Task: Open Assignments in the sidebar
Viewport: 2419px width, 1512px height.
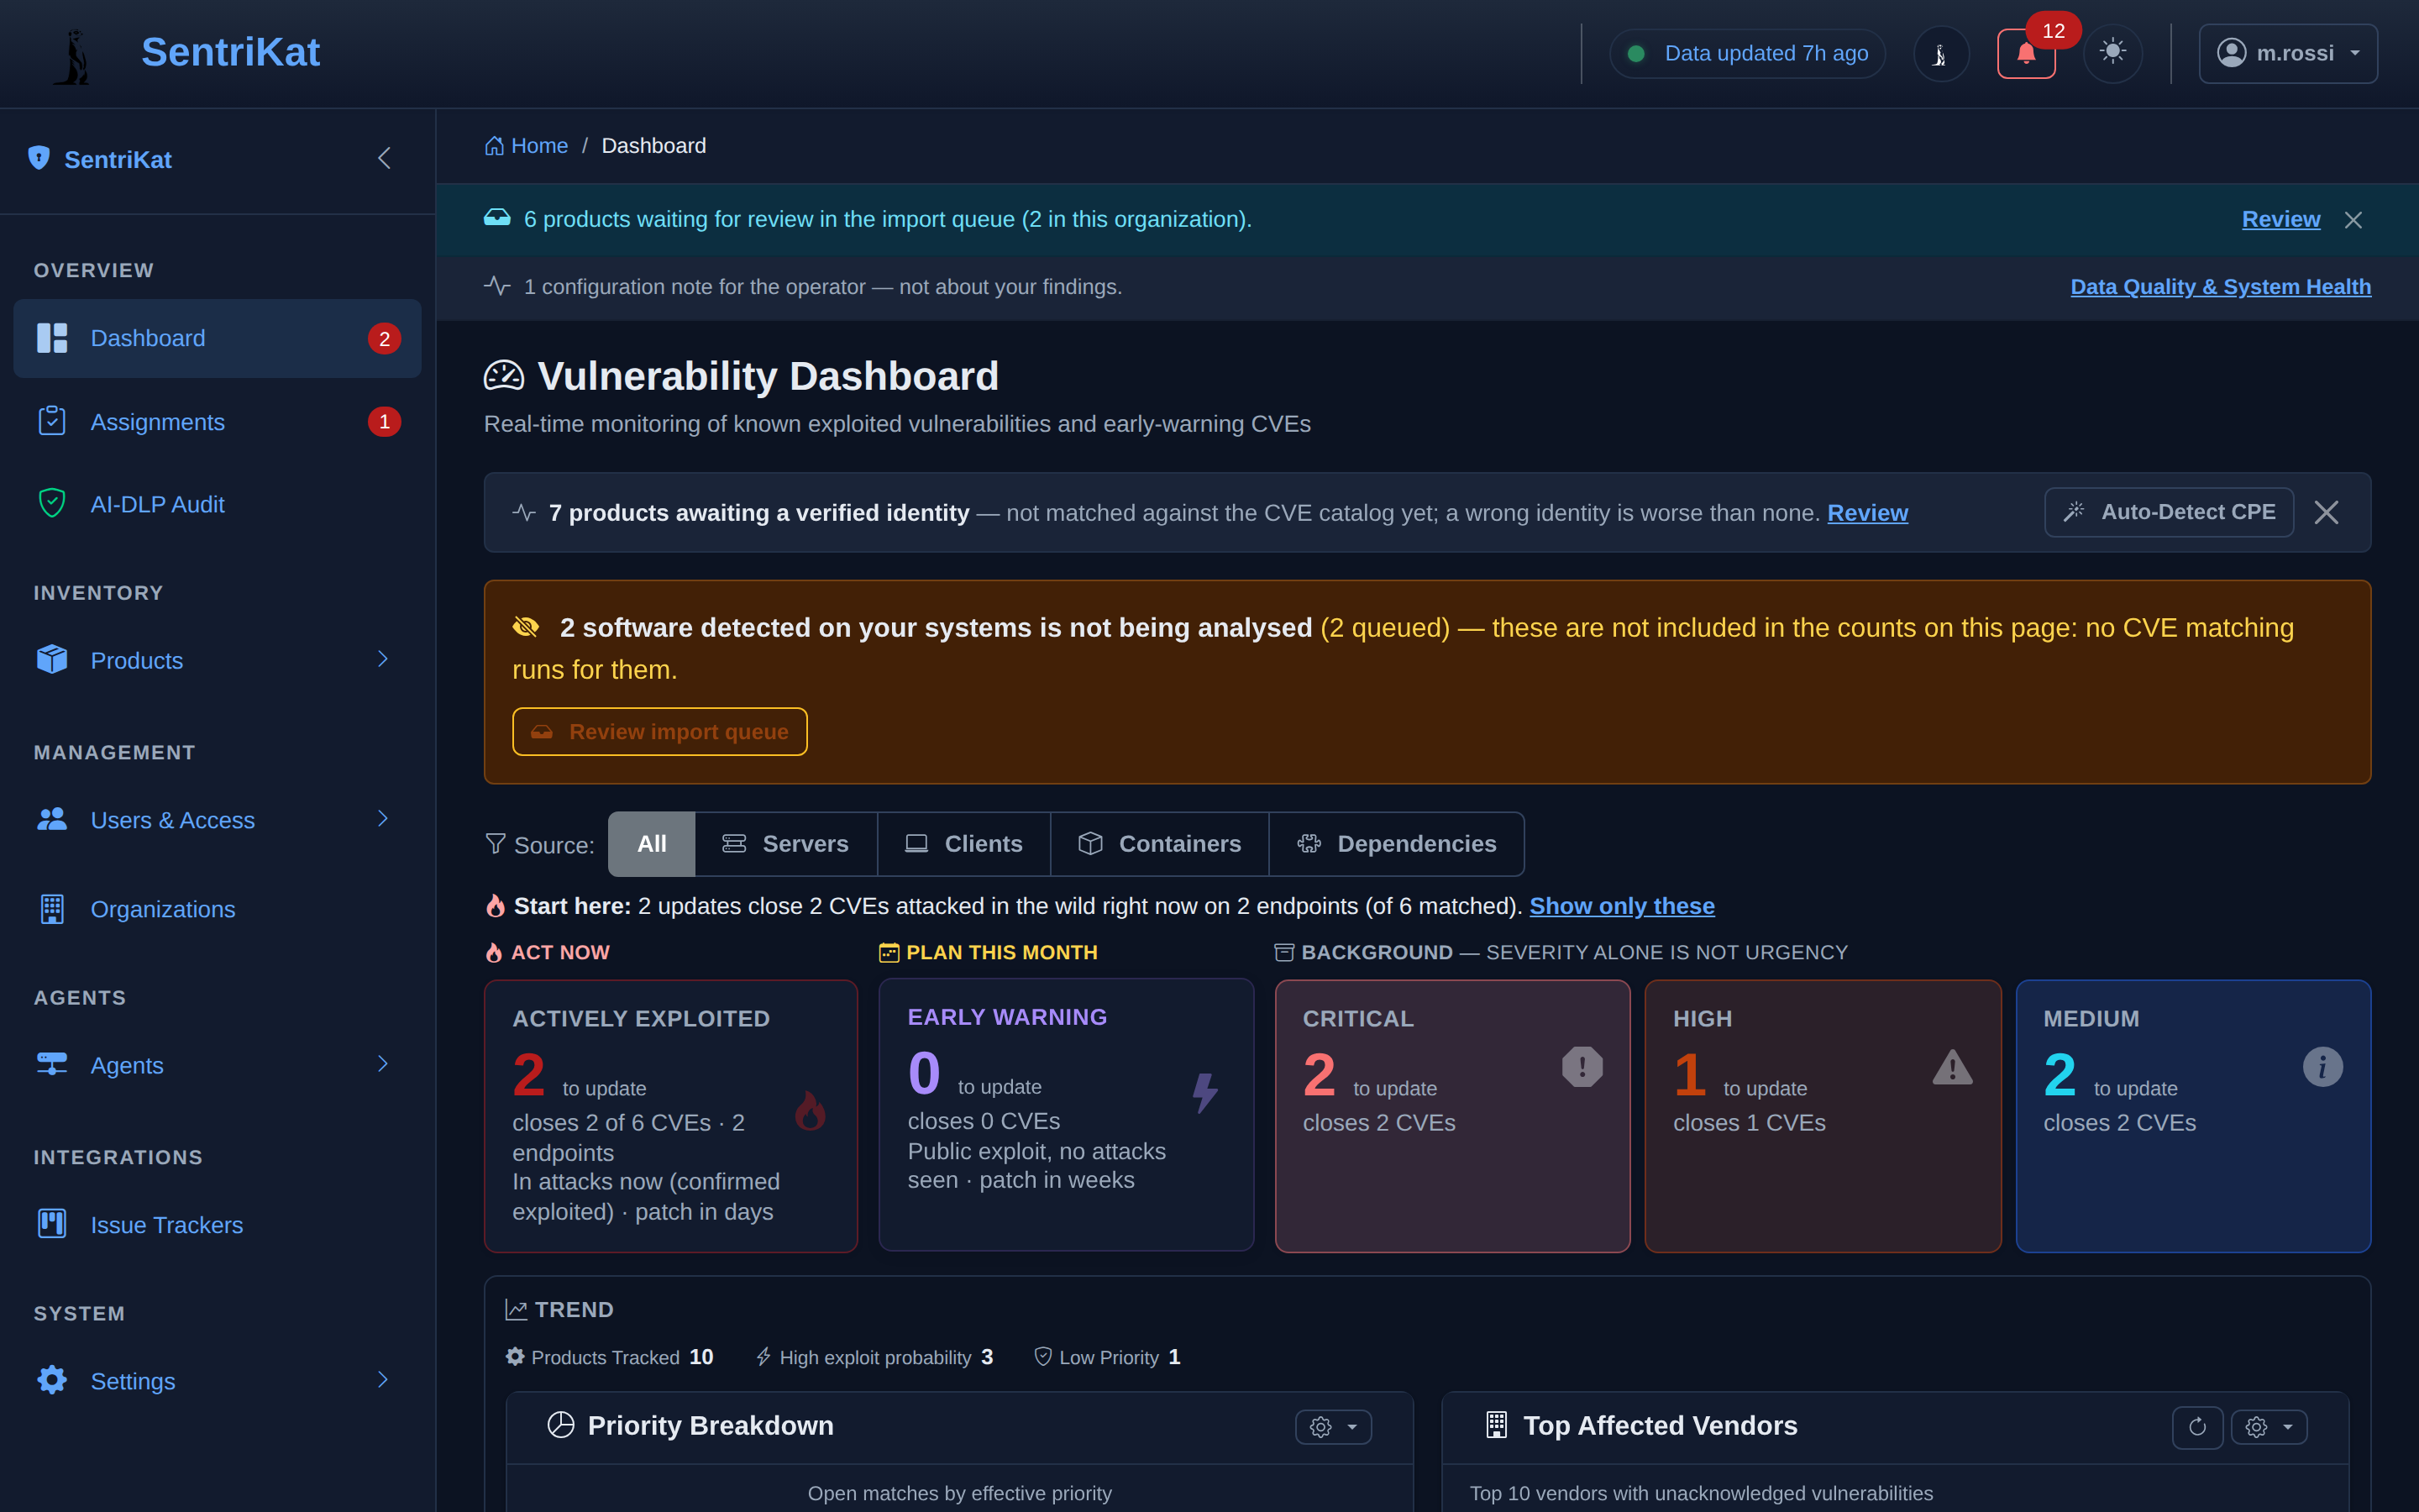Action: (217, 422)
